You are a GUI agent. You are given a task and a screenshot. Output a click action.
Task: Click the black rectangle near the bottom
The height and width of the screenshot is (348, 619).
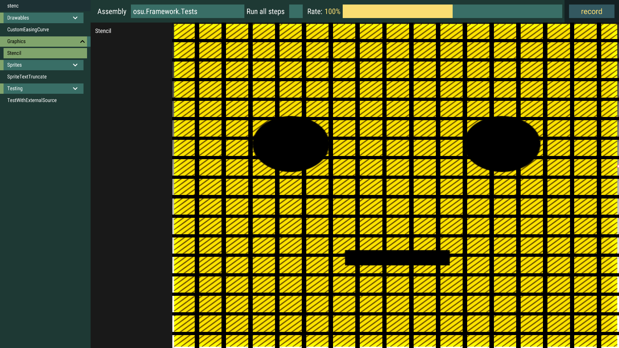click(x=397, y=258)
